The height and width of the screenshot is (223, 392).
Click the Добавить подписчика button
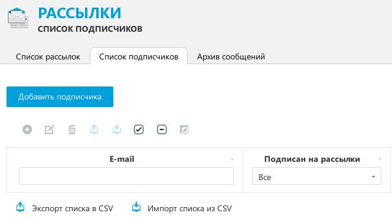coord(60,96)
